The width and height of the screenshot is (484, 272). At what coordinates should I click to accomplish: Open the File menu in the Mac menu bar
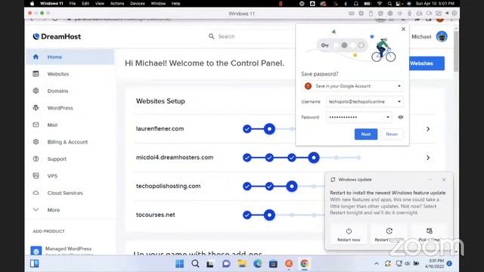73,3
